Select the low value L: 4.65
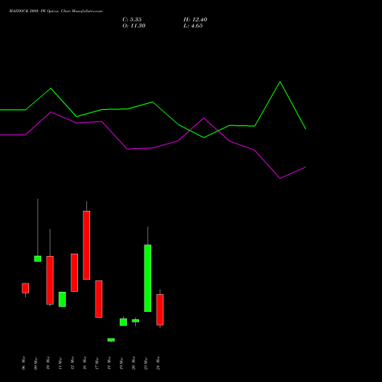382x382 pixels. click(x=193, y=26)
